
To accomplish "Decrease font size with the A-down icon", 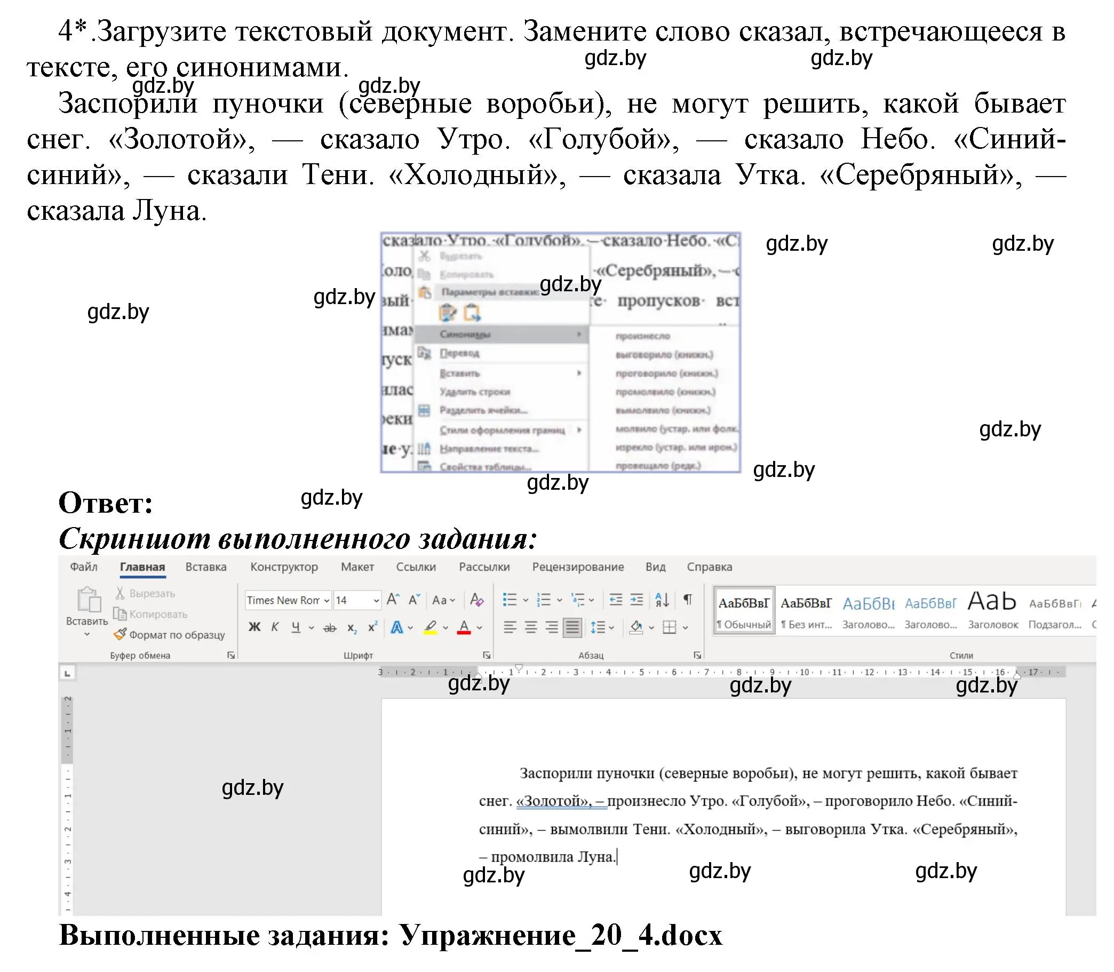I will [x=415, y=600].
